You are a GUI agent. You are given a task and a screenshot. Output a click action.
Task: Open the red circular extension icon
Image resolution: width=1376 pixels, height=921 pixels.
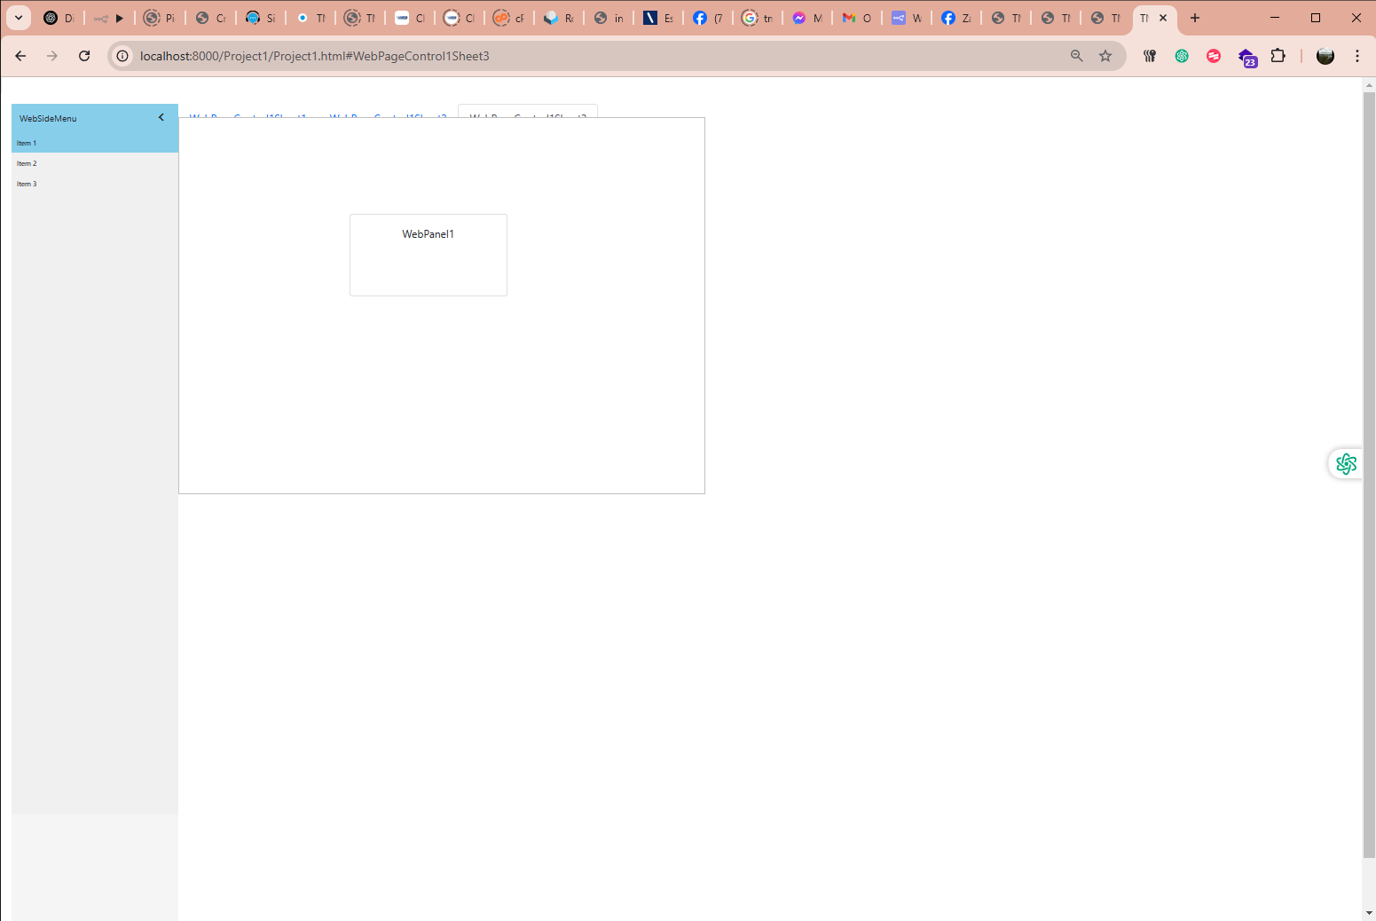point(1214,56)
